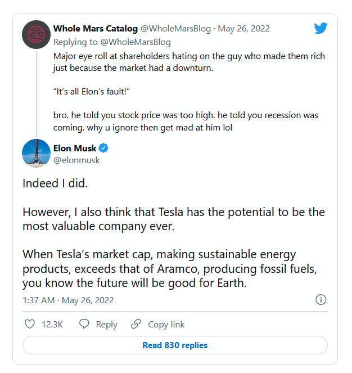The height and width of the screenshot is (373, 352).
Task: Click the Copy link label
Action: (166, 325)
